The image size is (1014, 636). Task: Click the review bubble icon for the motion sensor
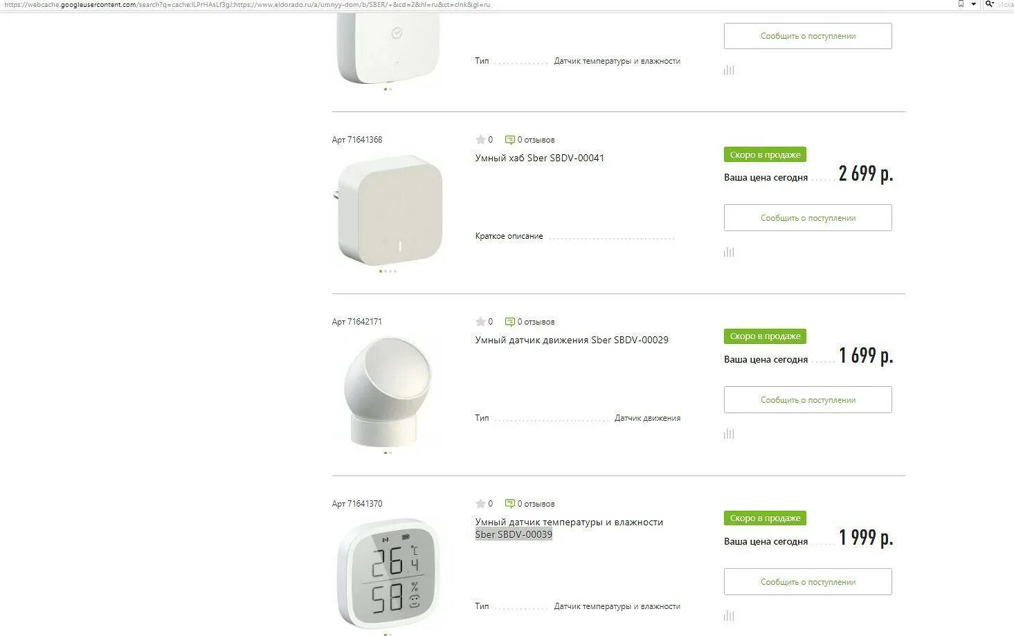click(x=510, y=322)
